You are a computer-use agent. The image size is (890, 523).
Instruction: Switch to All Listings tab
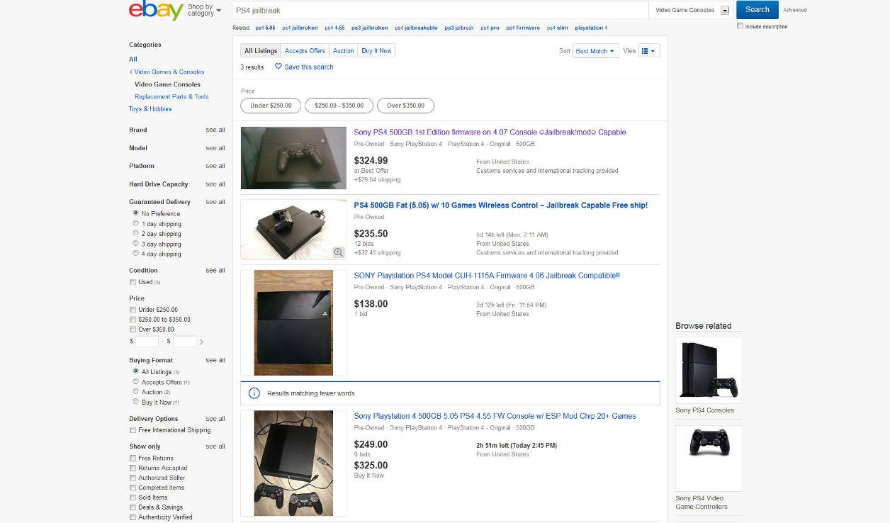click(x=261, y=51)
